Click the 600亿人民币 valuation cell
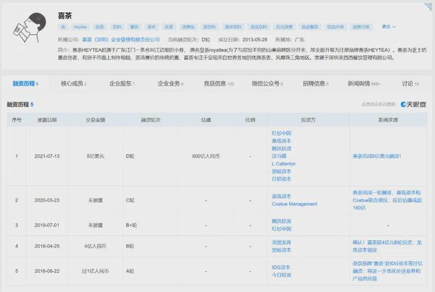Viewport: 435px width, 292px height. [x=206, y=156]
